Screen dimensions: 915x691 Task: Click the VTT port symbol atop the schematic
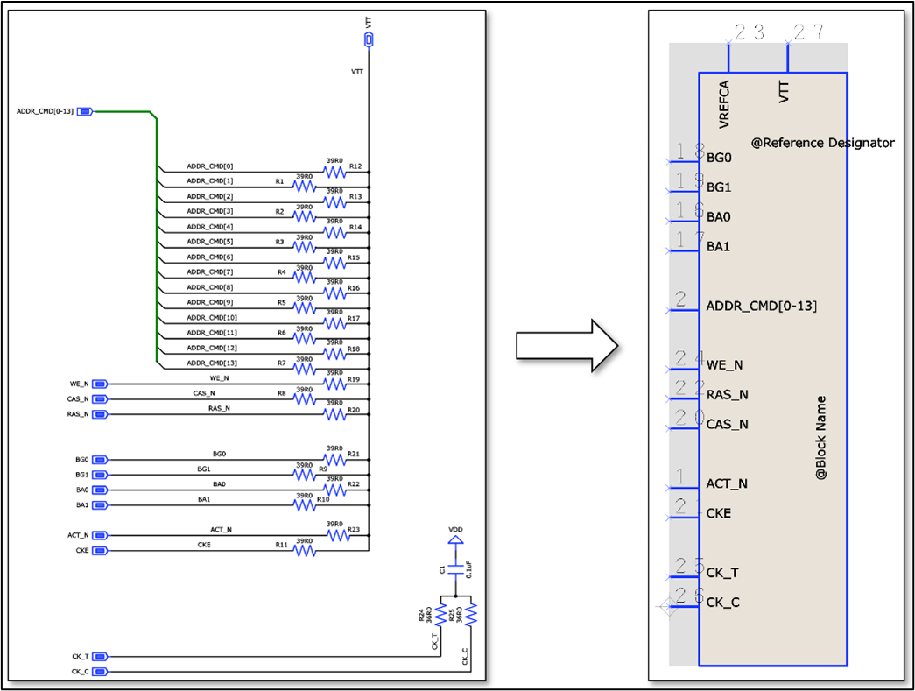tap(369, 40)
